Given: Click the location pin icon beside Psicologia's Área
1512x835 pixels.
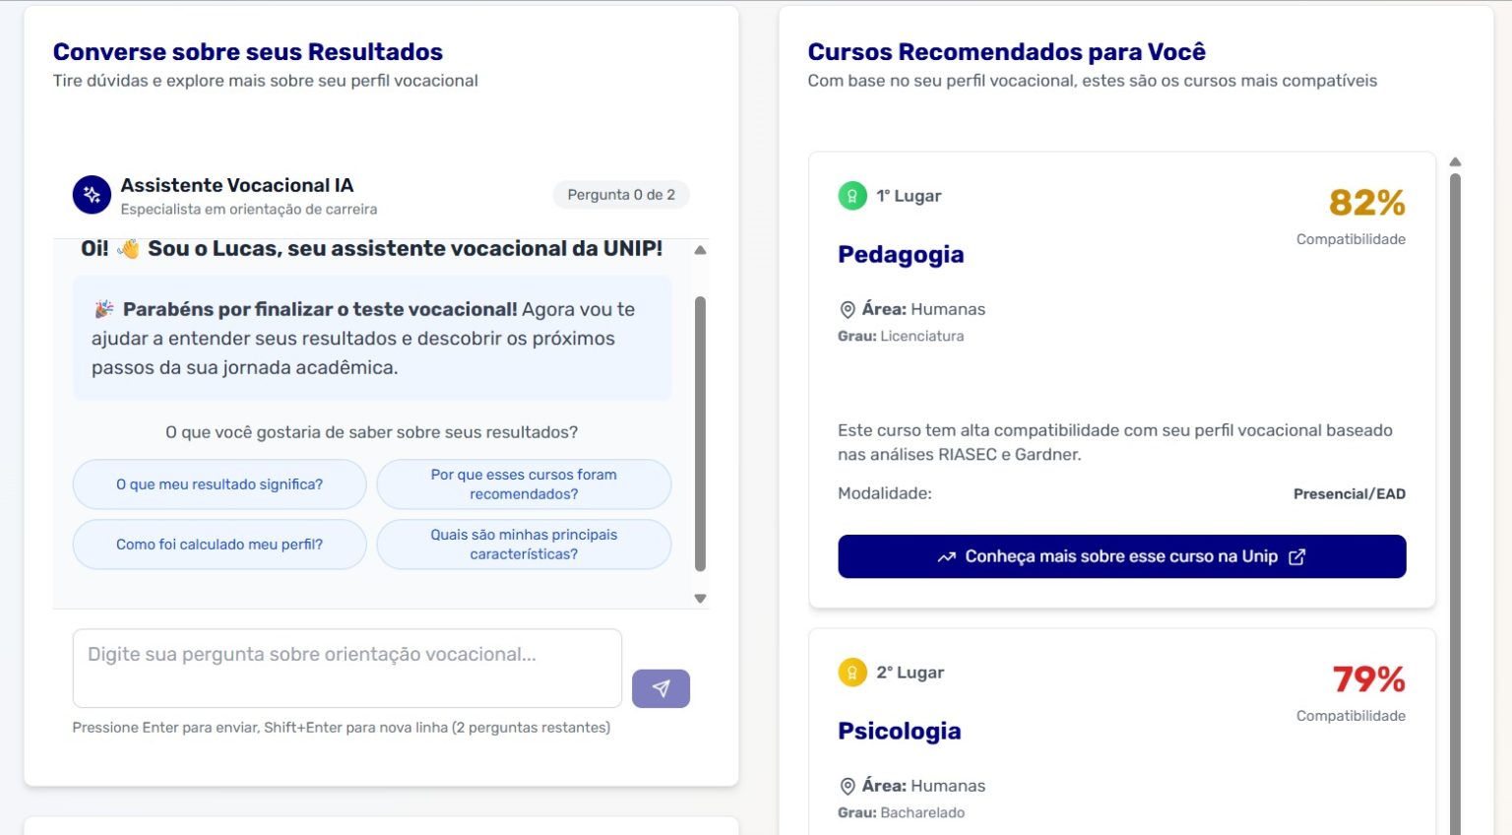Looking at the screenshot, I should pyautogui.click(x=847, y=787).
